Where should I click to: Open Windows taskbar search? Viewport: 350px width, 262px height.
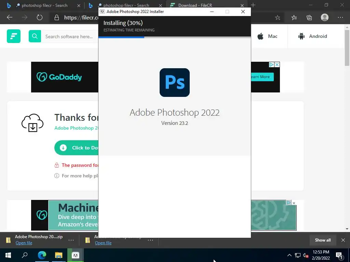(x=25, y=255)
